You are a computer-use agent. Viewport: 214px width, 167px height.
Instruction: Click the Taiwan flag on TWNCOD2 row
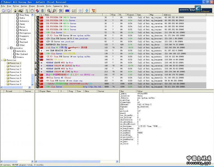41,60
